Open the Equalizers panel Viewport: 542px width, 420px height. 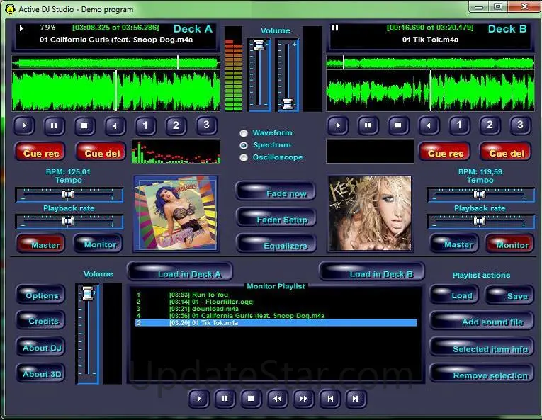tap(276, 246)
